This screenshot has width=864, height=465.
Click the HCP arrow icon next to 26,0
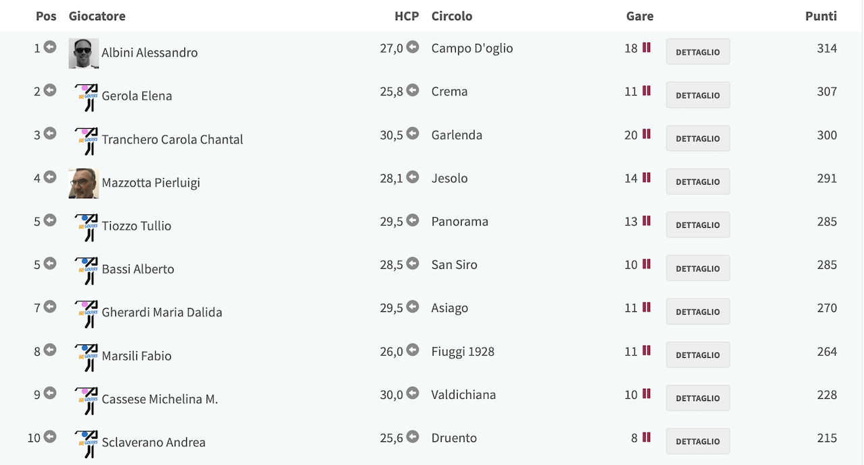tap(412, 350)
